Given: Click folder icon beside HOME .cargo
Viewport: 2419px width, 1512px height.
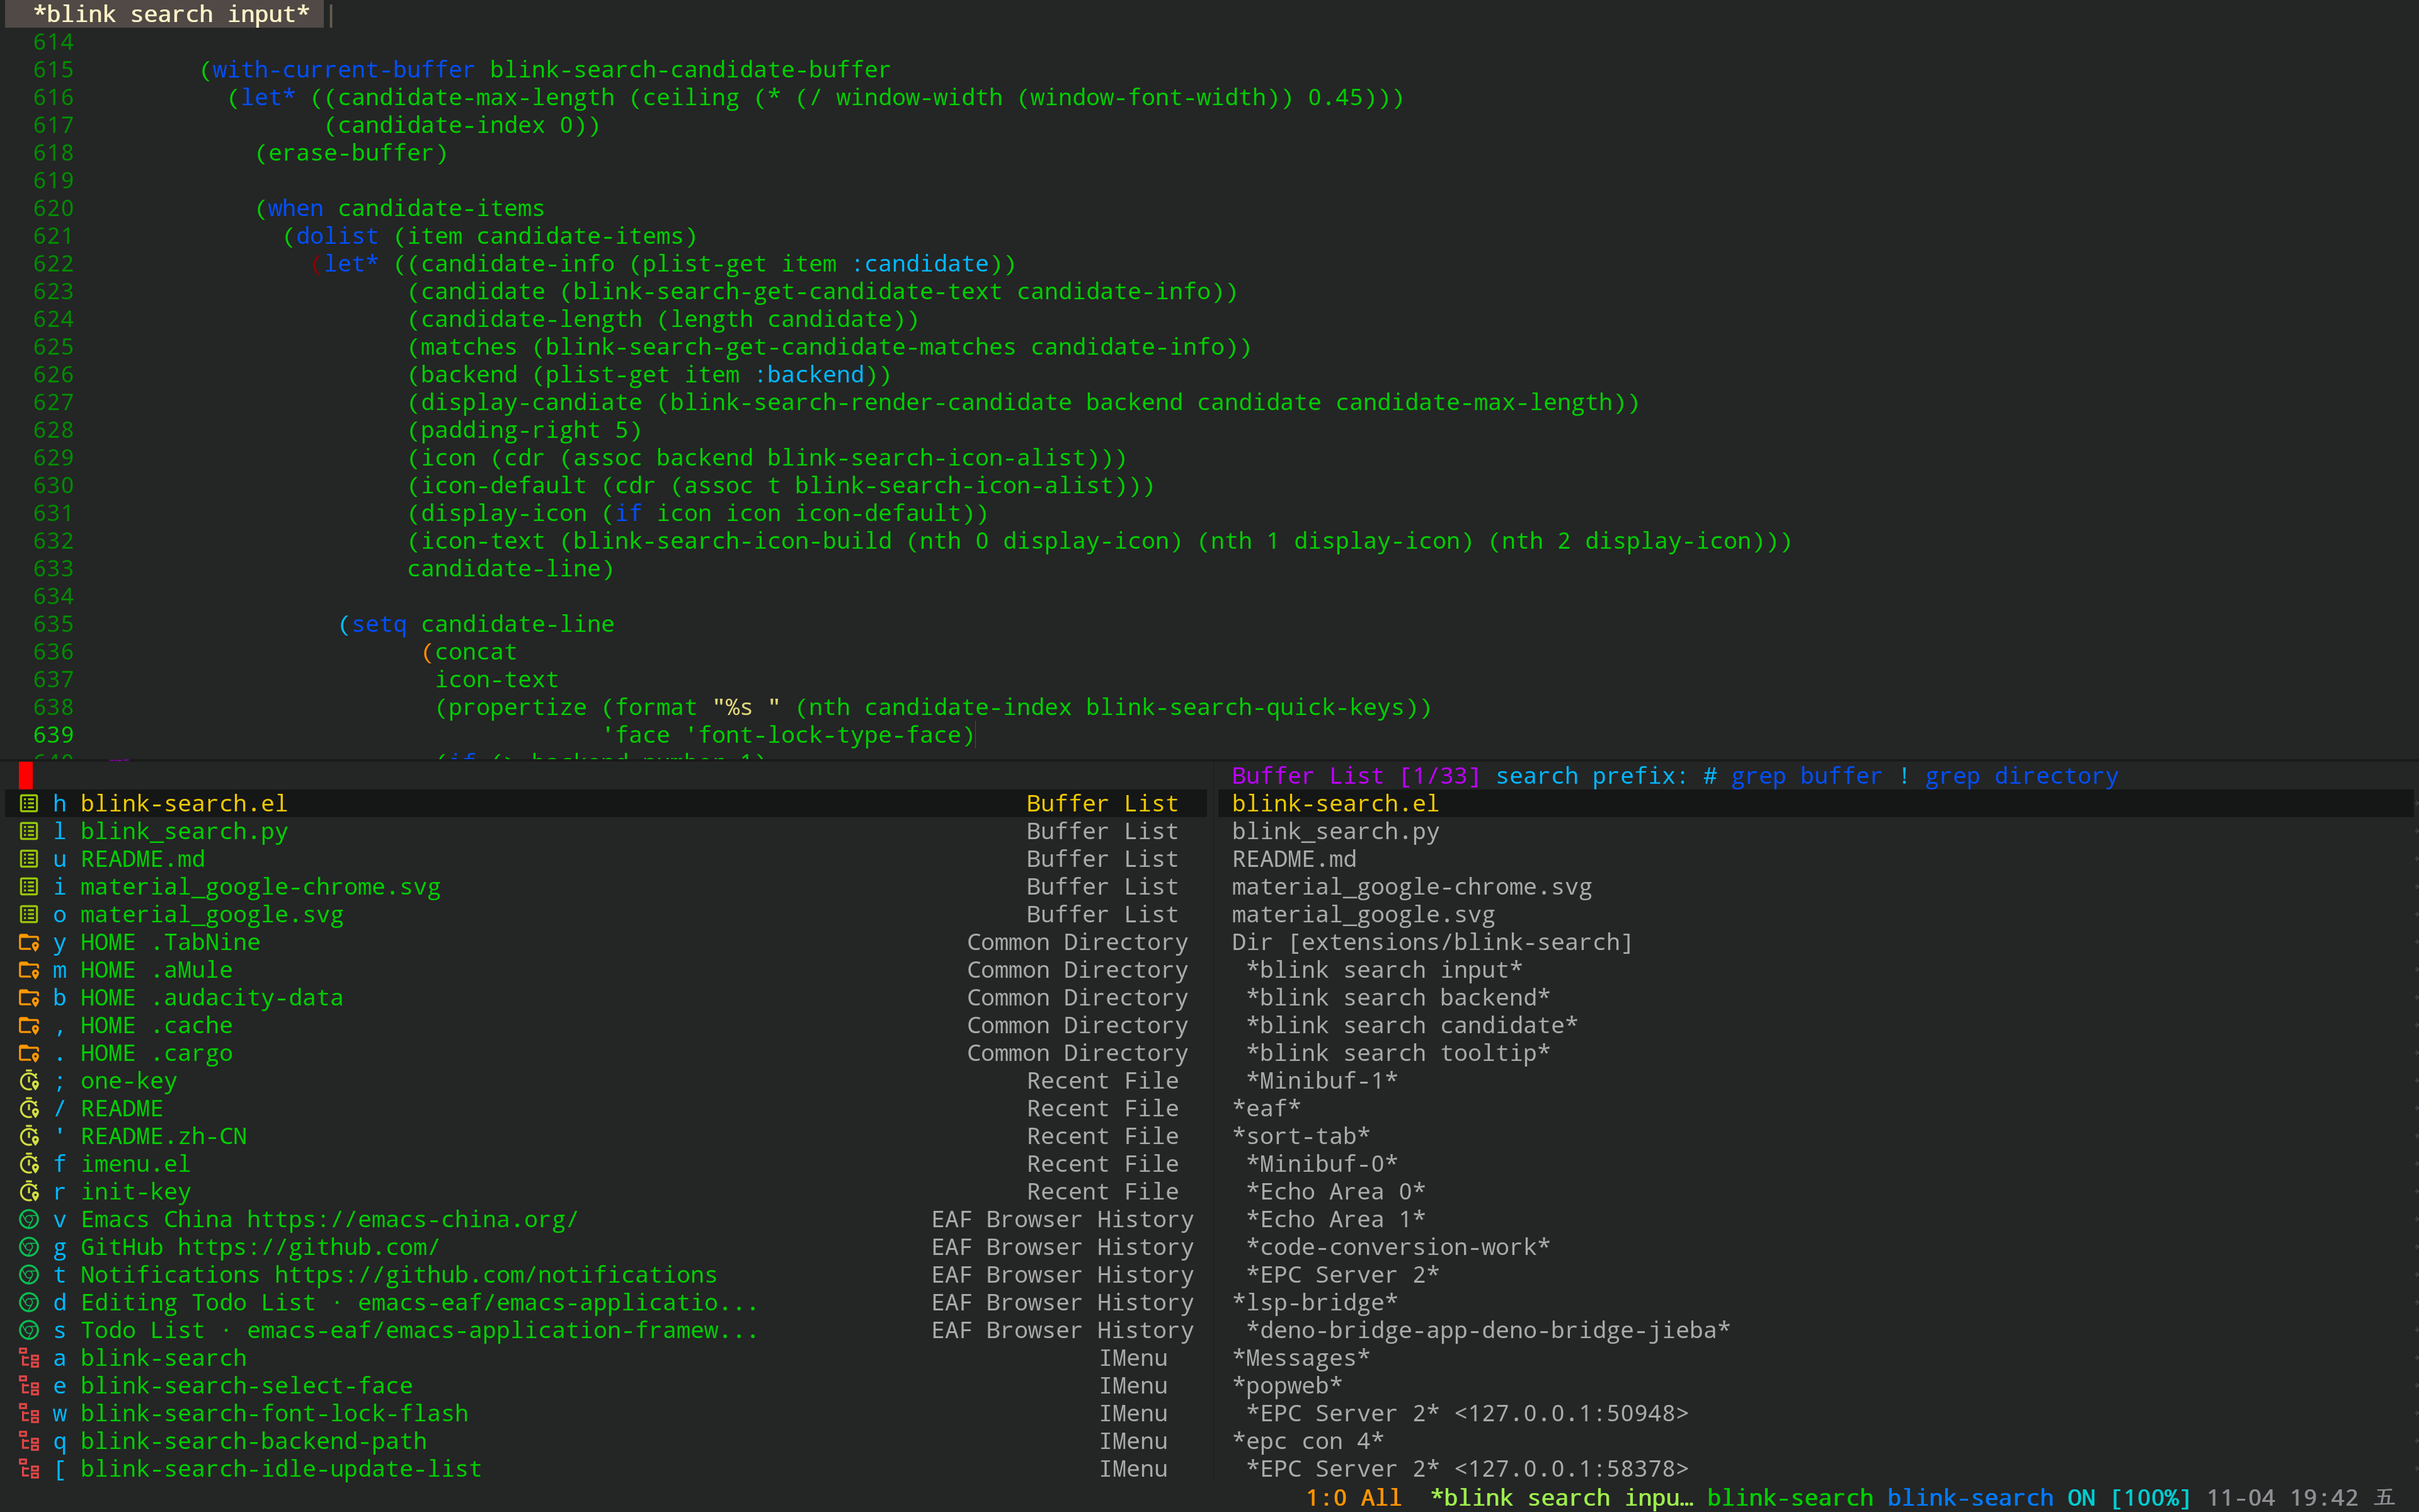Looking at the screenshot, I should (29, 1053).
